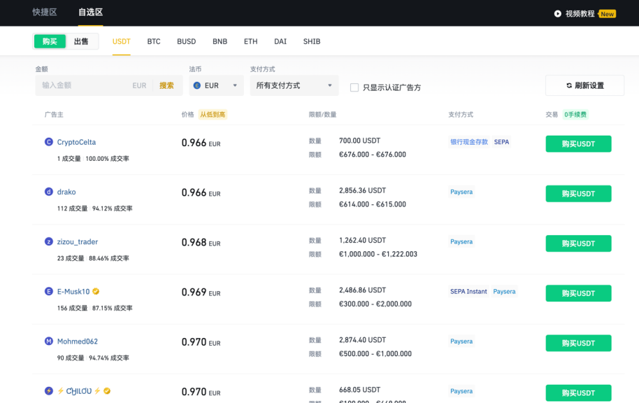Click the euro coin icon in 法币 selector
This screenshot has height=403, width=639.
click(199, 85)
